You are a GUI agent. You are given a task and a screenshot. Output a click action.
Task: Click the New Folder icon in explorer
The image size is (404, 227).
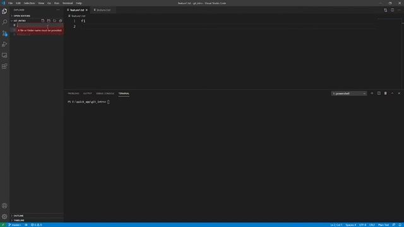[x=49, y=21]
